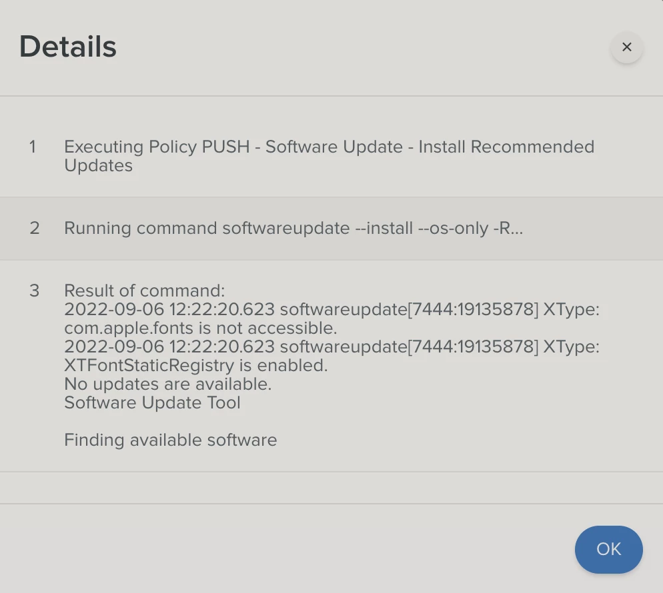Confirm with the OK button

pos(608,549)
